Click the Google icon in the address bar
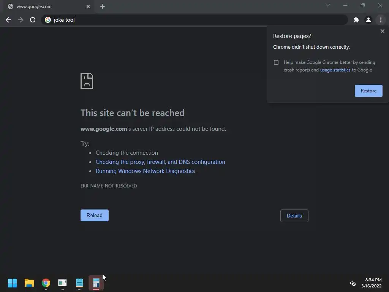Viewport: 389px width, 292px height. [48, 20]
